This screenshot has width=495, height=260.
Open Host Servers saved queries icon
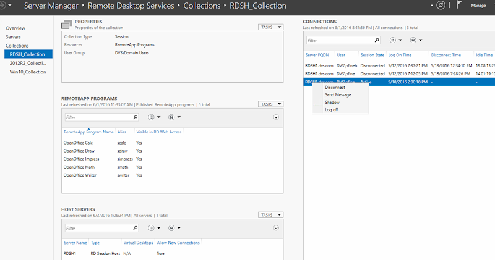[171, 228]
